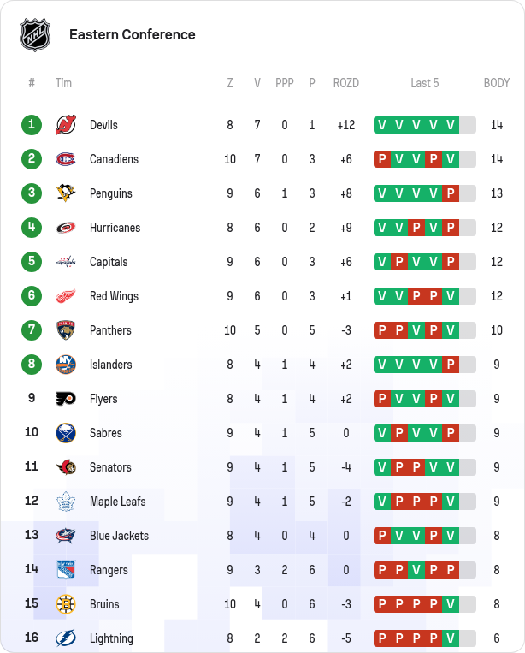Click the Canadiens team logo
This screenshot has width=525, height=653.
click(x=66, y=159)
